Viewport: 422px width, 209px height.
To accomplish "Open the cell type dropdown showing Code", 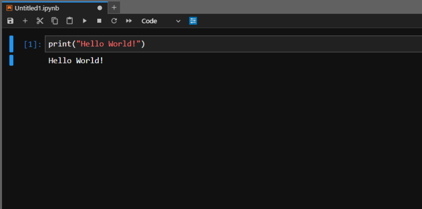I will click(x=161, y=21).
